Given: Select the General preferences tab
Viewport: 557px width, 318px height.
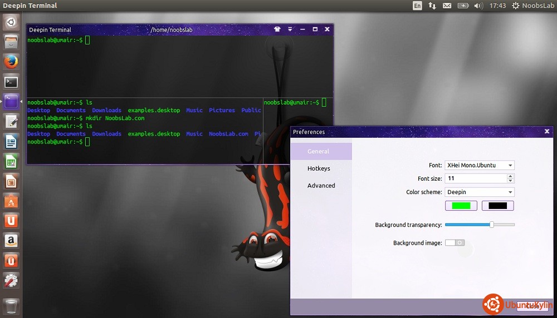Looking at the screenshot, I should tap(319, 151).
